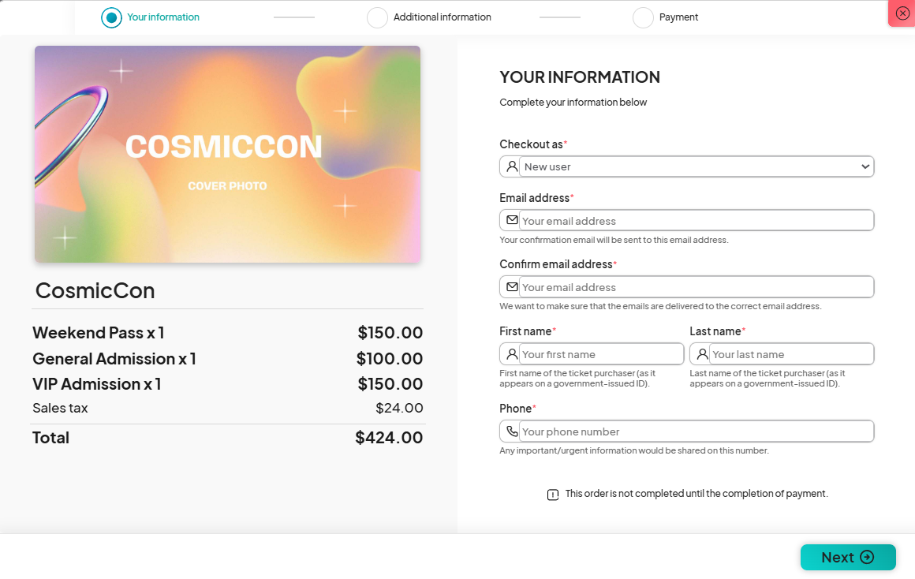This screenshot has width=915, height=579.
Task: Click the envelope icon in the confirm email field
Action: pyautogui.click(x=511, y=286)
